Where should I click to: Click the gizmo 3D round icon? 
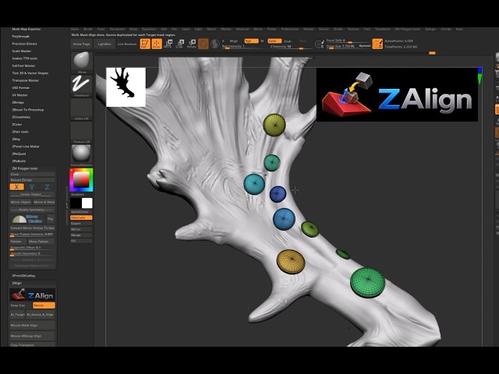pyautogui.click(x=203, y=44)
